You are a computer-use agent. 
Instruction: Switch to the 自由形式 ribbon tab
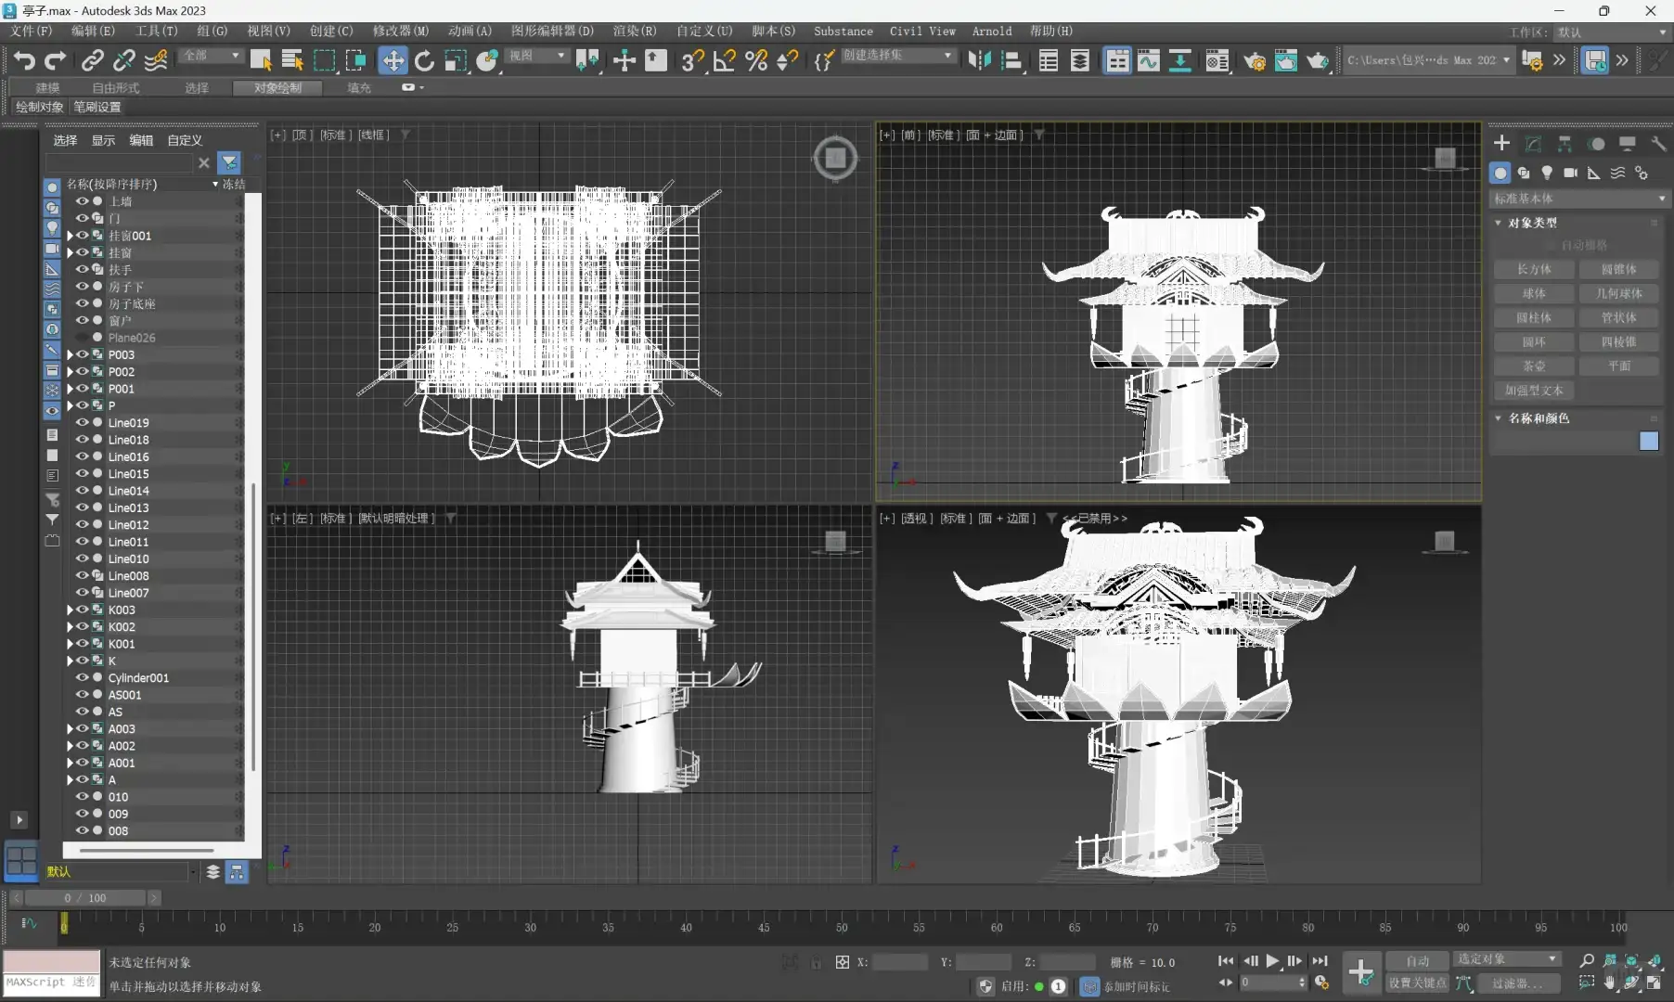tap(115, 88)
